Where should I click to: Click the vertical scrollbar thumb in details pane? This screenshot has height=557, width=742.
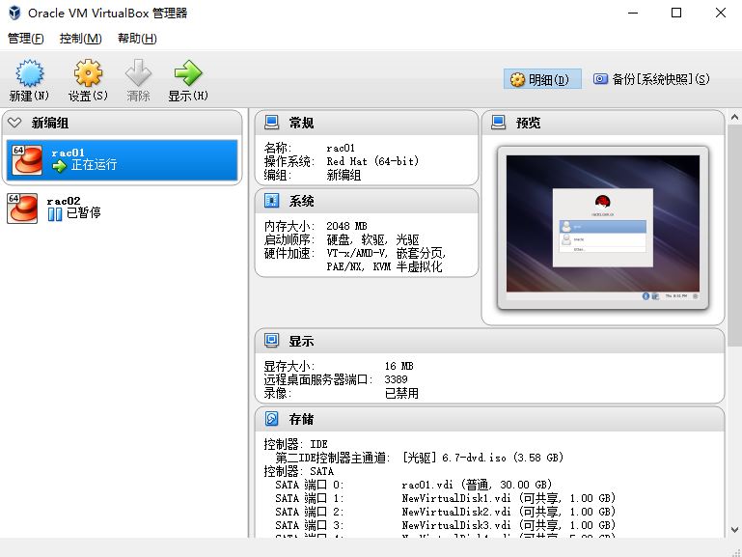pyautogui.click(x=734, y=236)
